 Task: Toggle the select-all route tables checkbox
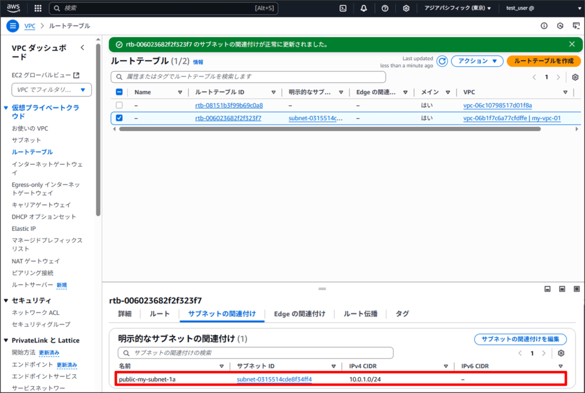pyautogui.click(x=119, y=92)
